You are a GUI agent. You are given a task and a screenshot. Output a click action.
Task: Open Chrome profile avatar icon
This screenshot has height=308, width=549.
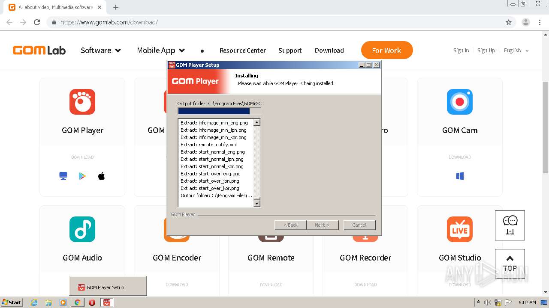point(526,22)
